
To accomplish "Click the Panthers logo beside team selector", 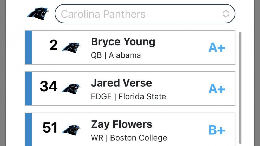I will click(38, 13).
